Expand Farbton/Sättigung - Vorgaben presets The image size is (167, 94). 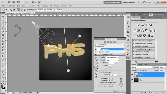coord(133,49)
